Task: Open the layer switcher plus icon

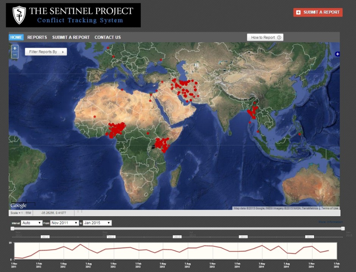Action: pyautogui.click(x=337, y=54)
